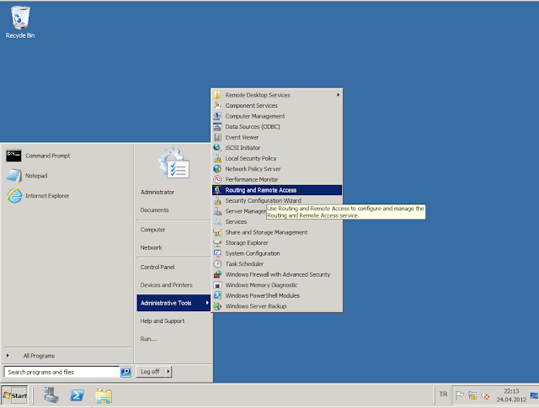Image resolution: width=539 pixels, height=408 pixels.
Task: Open Windows PowerShell from the taskbar
Action: tap(76, 395)
